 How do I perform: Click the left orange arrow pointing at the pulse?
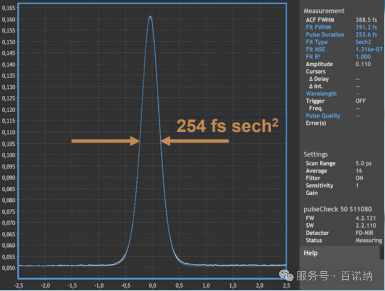pos(106,141)
